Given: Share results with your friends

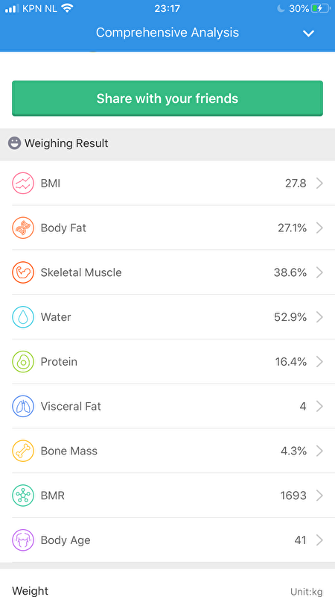Looking at the screenshot, I should [167, 99].
